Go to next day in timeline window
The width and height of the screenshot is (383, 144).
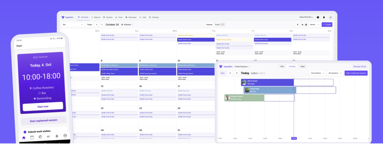237,73
